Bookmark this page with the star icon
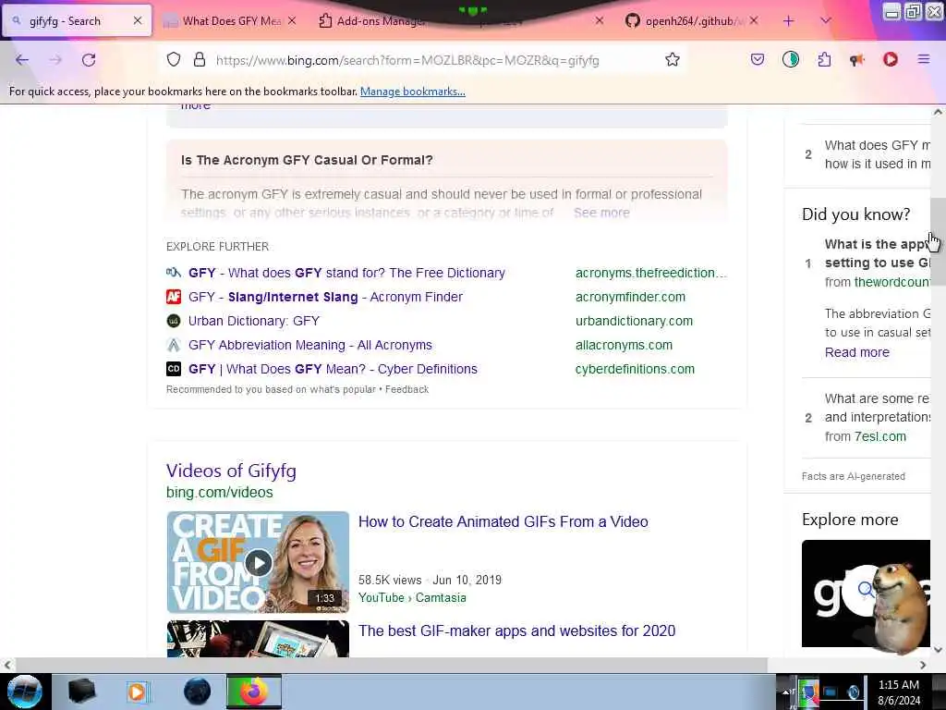This screenshot has height=710, width=946. coord(673,60)
